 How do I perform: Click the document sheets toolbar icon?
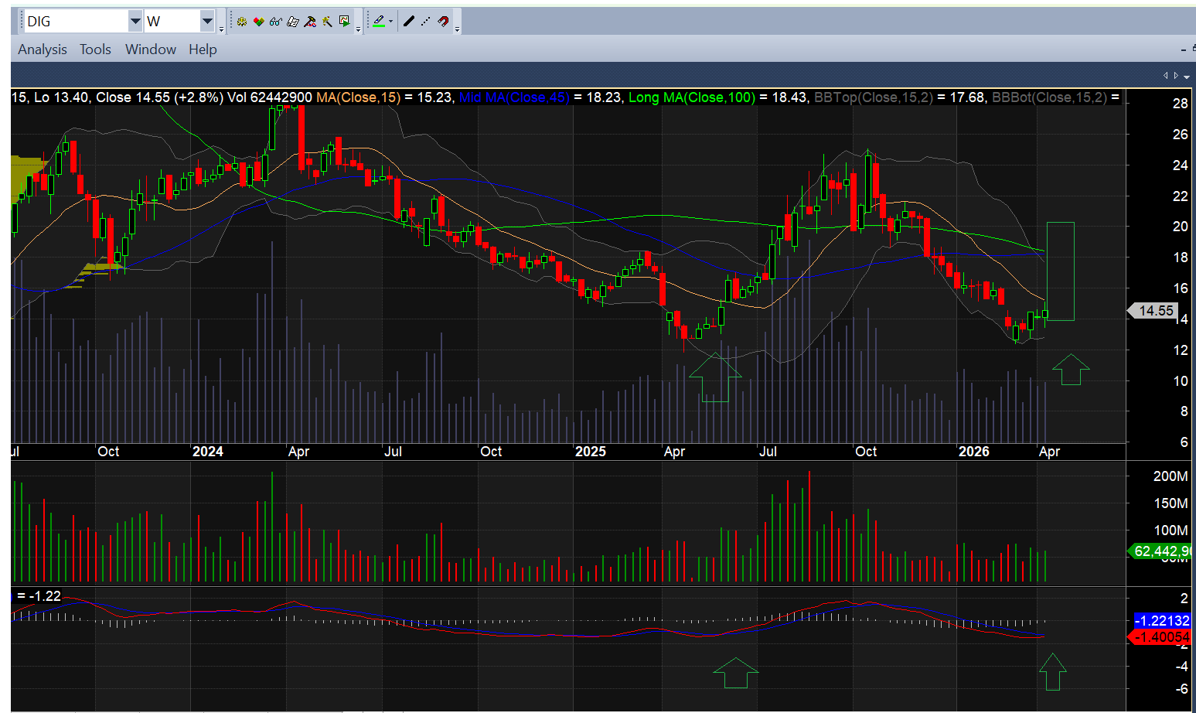pyautogui.click(x=293, y=22)
